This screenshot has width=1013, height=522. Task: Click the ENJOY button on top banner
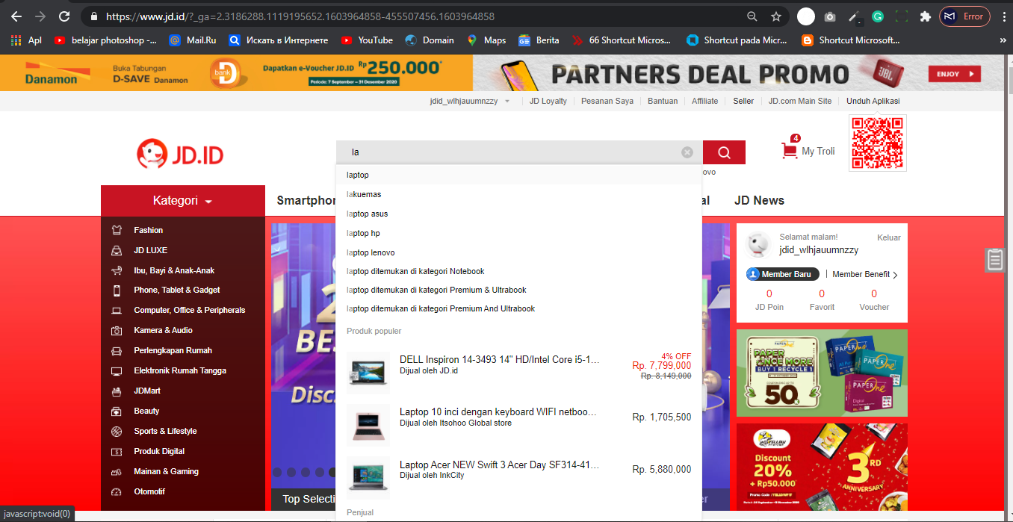point(954,74)
